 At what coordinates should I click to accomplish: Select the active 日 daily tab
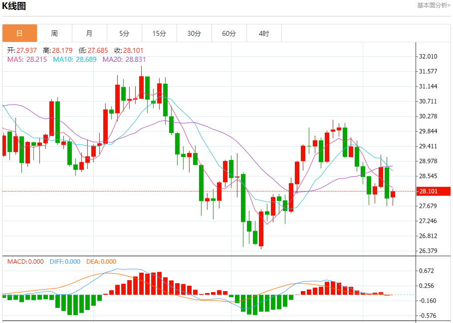[x=19, y=33]
